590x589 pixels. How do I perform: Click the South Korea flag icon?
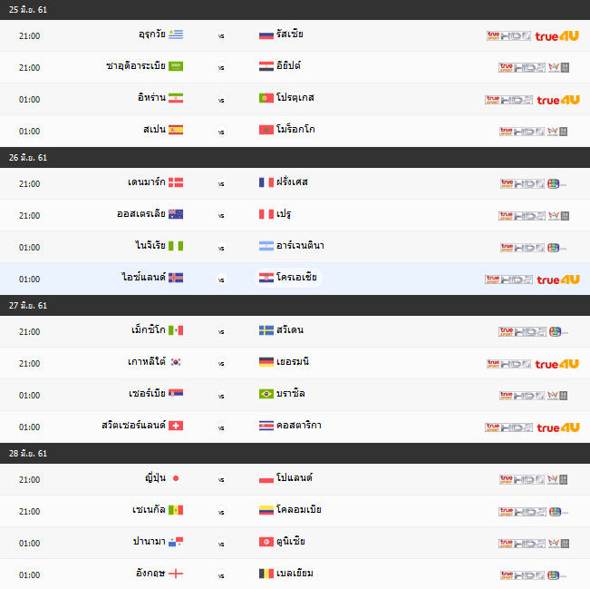coord(176,362)
